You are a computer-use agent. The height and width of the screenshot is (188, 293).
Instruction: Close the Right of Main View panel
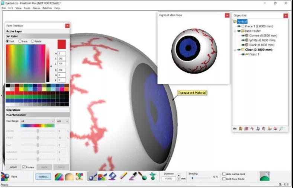[x=227, y=16]
